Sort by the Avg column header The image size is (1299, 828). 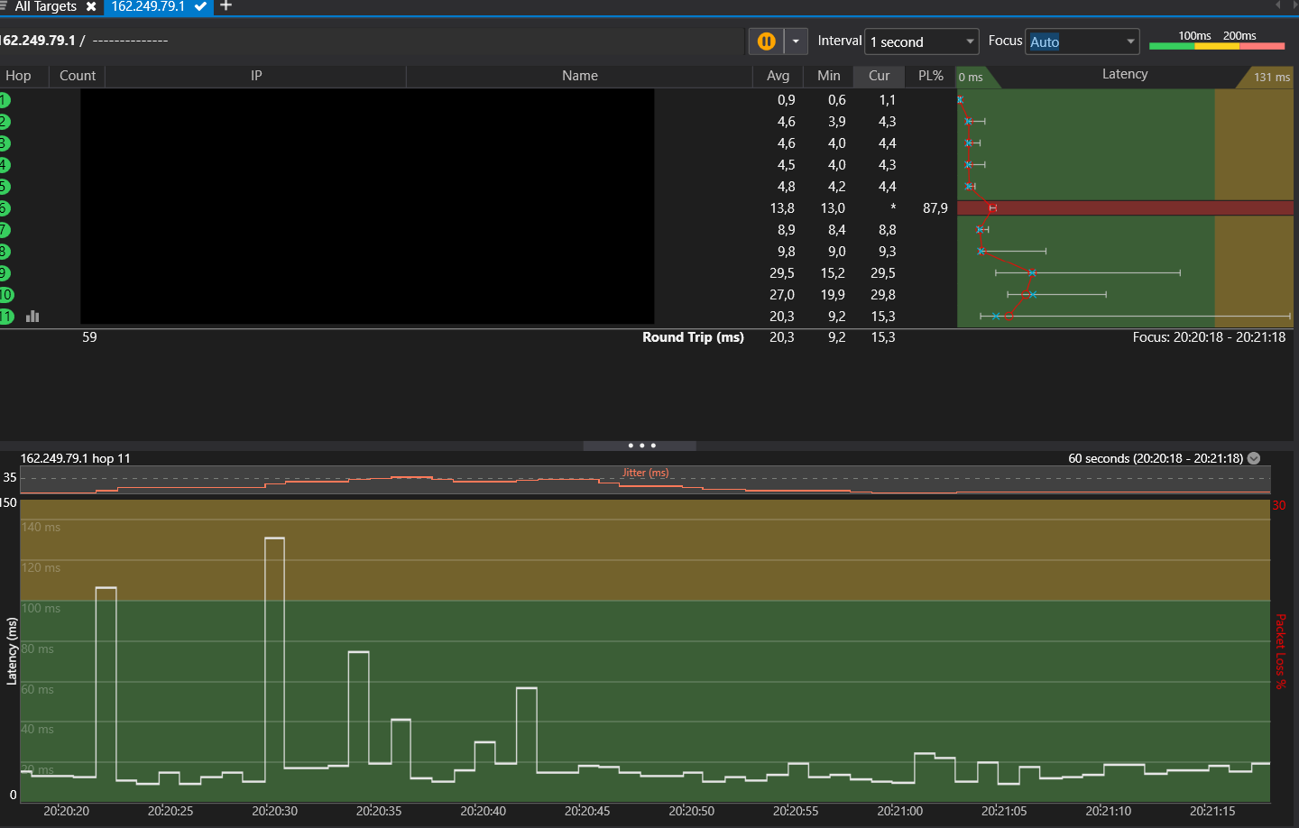point(778,76)
